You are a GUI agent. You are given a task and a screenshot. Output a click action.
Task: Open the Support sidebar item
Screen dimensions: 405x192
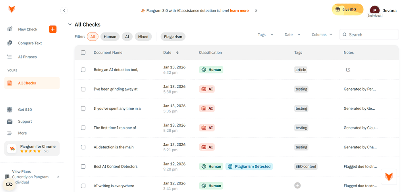[x=25, y=122]
